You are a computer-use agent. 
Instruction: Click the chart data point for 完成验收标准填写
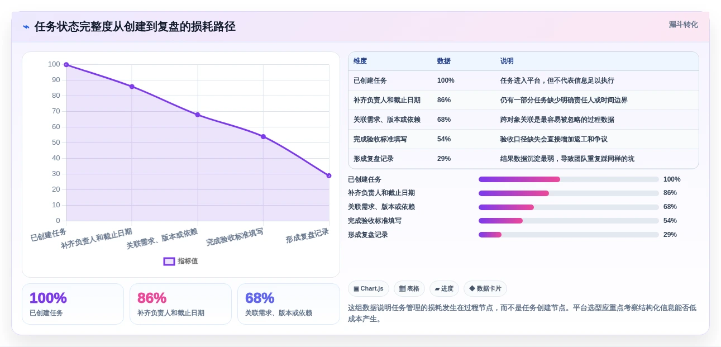pos(263,136)
